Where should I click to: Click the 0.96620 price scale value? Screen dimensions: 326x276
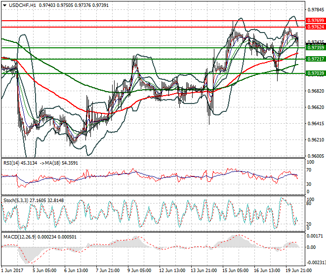[x=316, y=107]
